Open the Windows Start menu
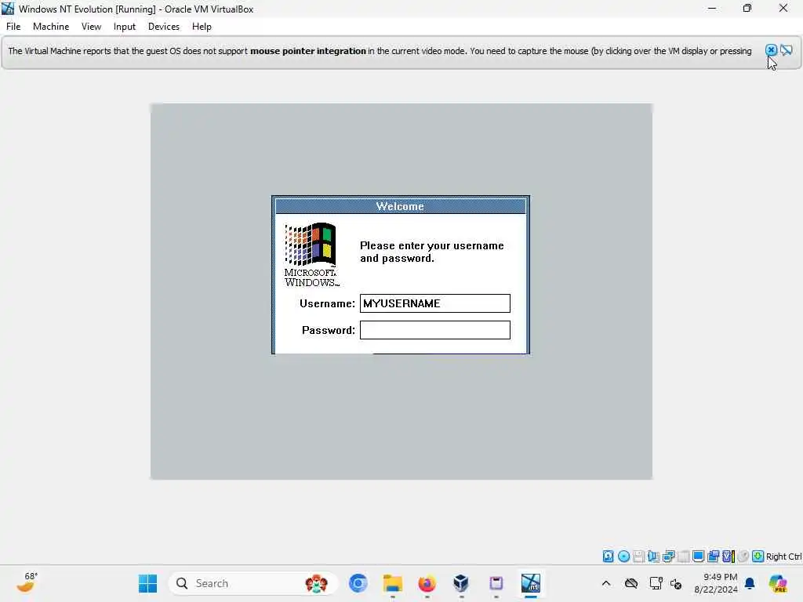This screenshot has height=602, width=803. pyautogui.click(x=148, y=583)
